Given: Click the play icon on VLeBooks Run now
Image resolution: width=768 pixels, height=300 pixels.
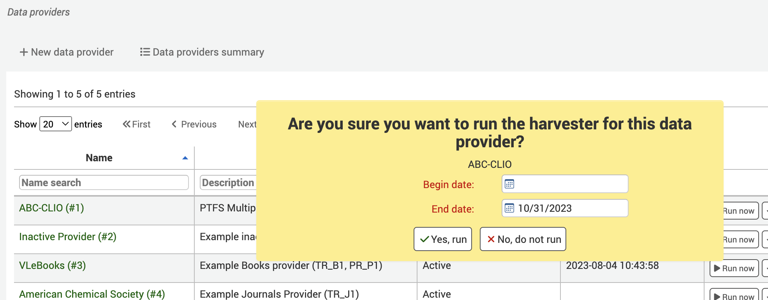Looking at the screenshot, I should click(717, 268).
